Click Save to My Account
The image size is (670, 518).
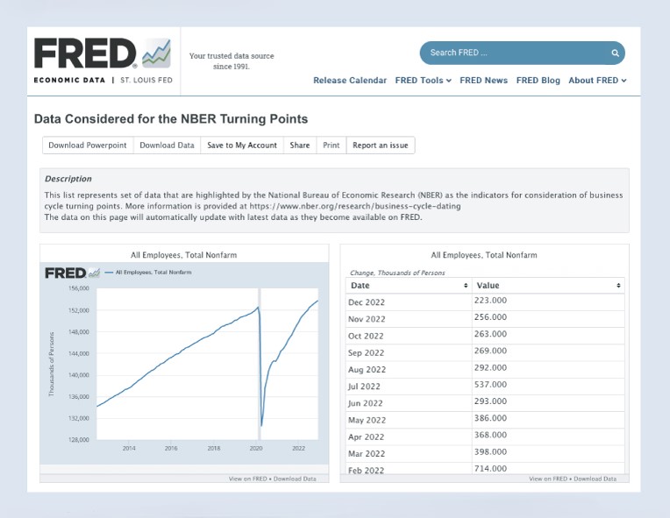[x=242, y=145]
